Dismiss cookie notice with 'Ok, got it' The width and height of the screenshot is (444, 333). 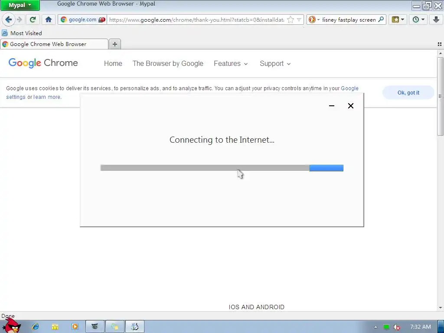pyautogui.click(x=408, y=93)
